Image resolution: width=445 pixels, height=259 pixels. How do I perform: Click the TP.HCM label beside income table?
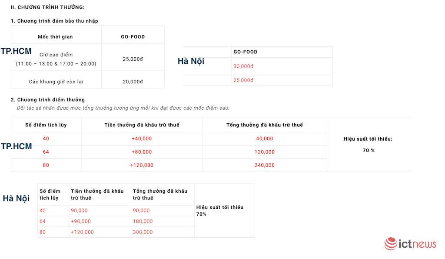[16, 51]
